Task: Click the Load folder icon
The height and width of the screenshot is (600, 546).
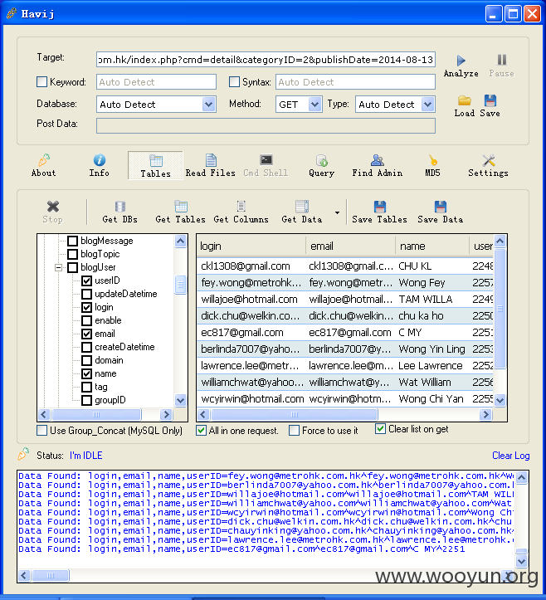Action: pyautogui.click(x=465, y=100)
